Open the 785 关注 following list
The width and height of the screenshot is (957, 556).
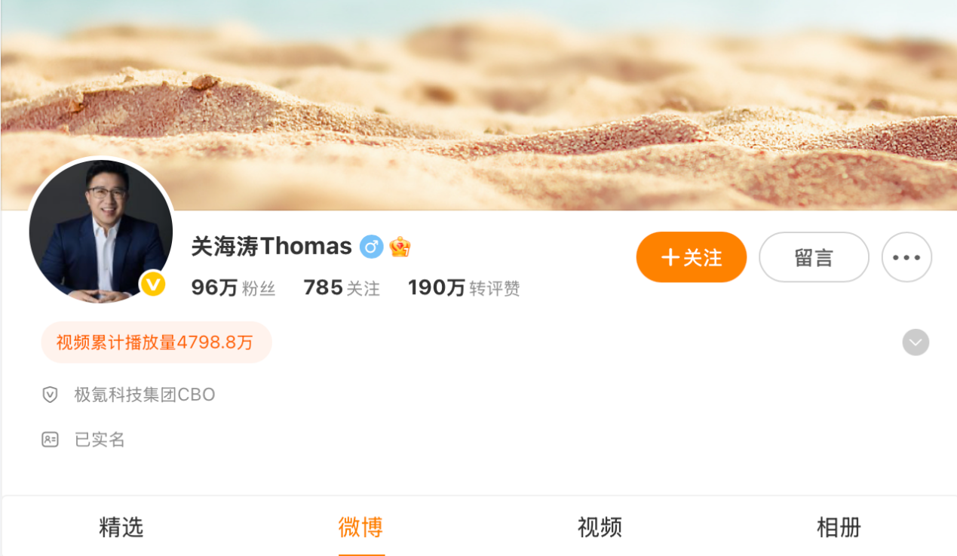(x=342, y=287)
